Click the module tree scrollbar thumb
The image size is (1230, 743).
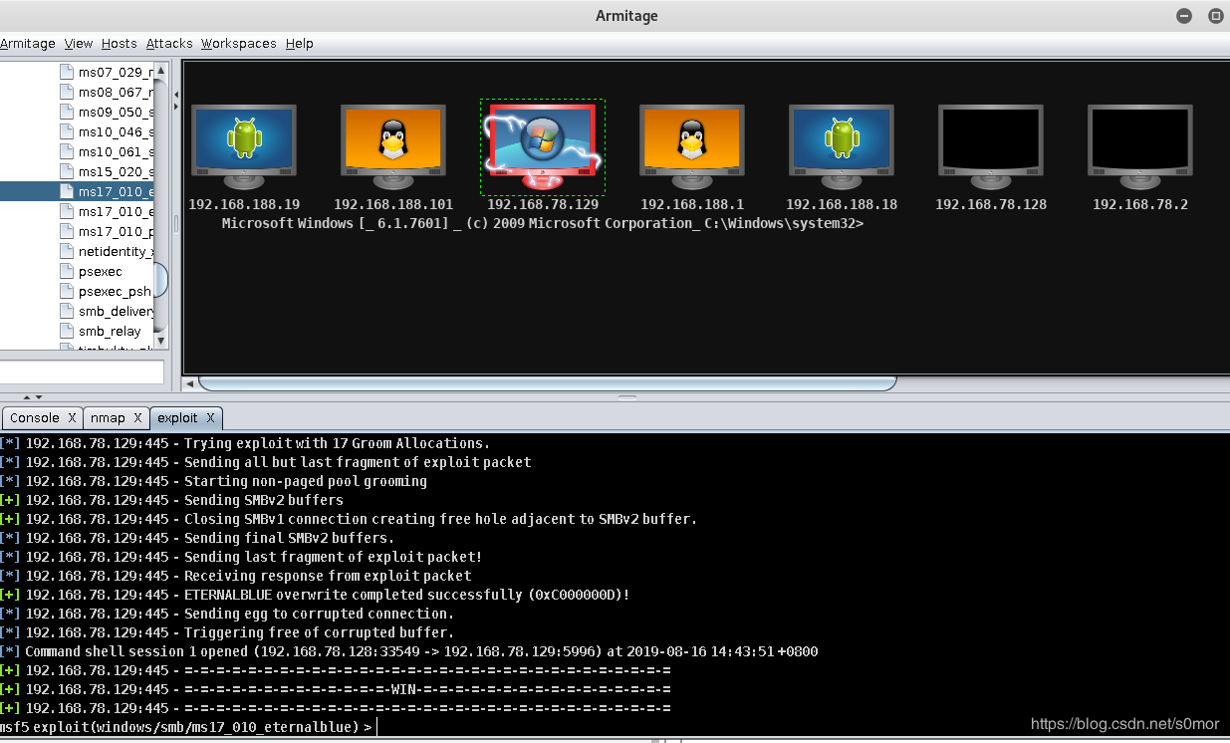(160, 281)
